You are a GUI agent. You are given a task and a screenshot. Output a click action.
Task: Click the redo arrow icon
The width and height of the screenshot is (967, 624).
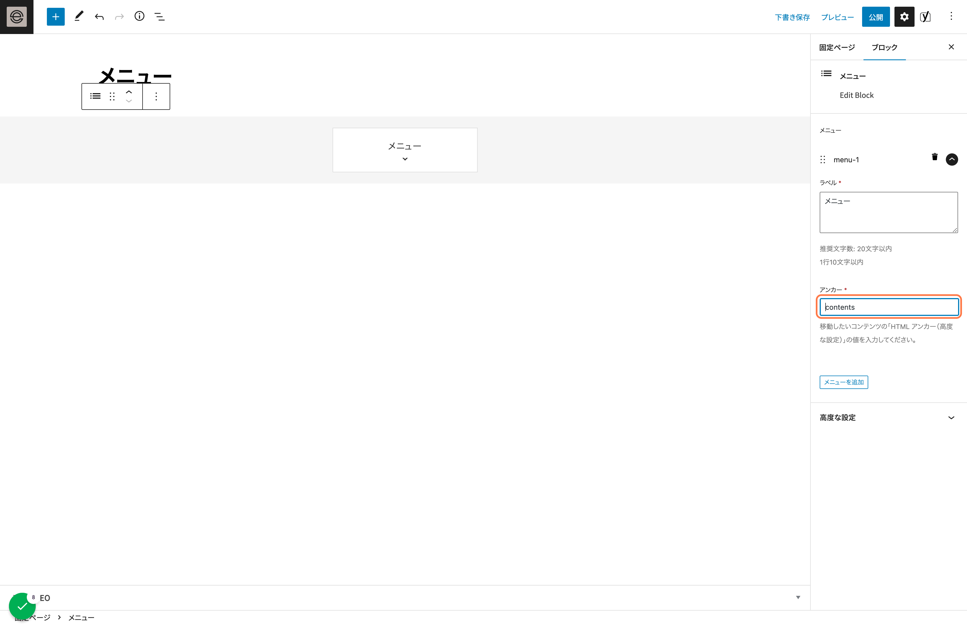point(119,17)
